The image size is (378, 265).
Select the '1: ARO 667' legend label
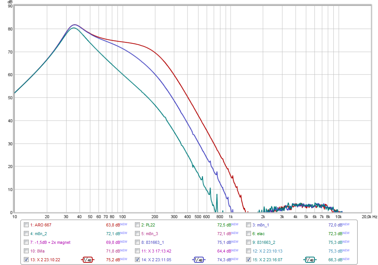[x=41, y=225]
